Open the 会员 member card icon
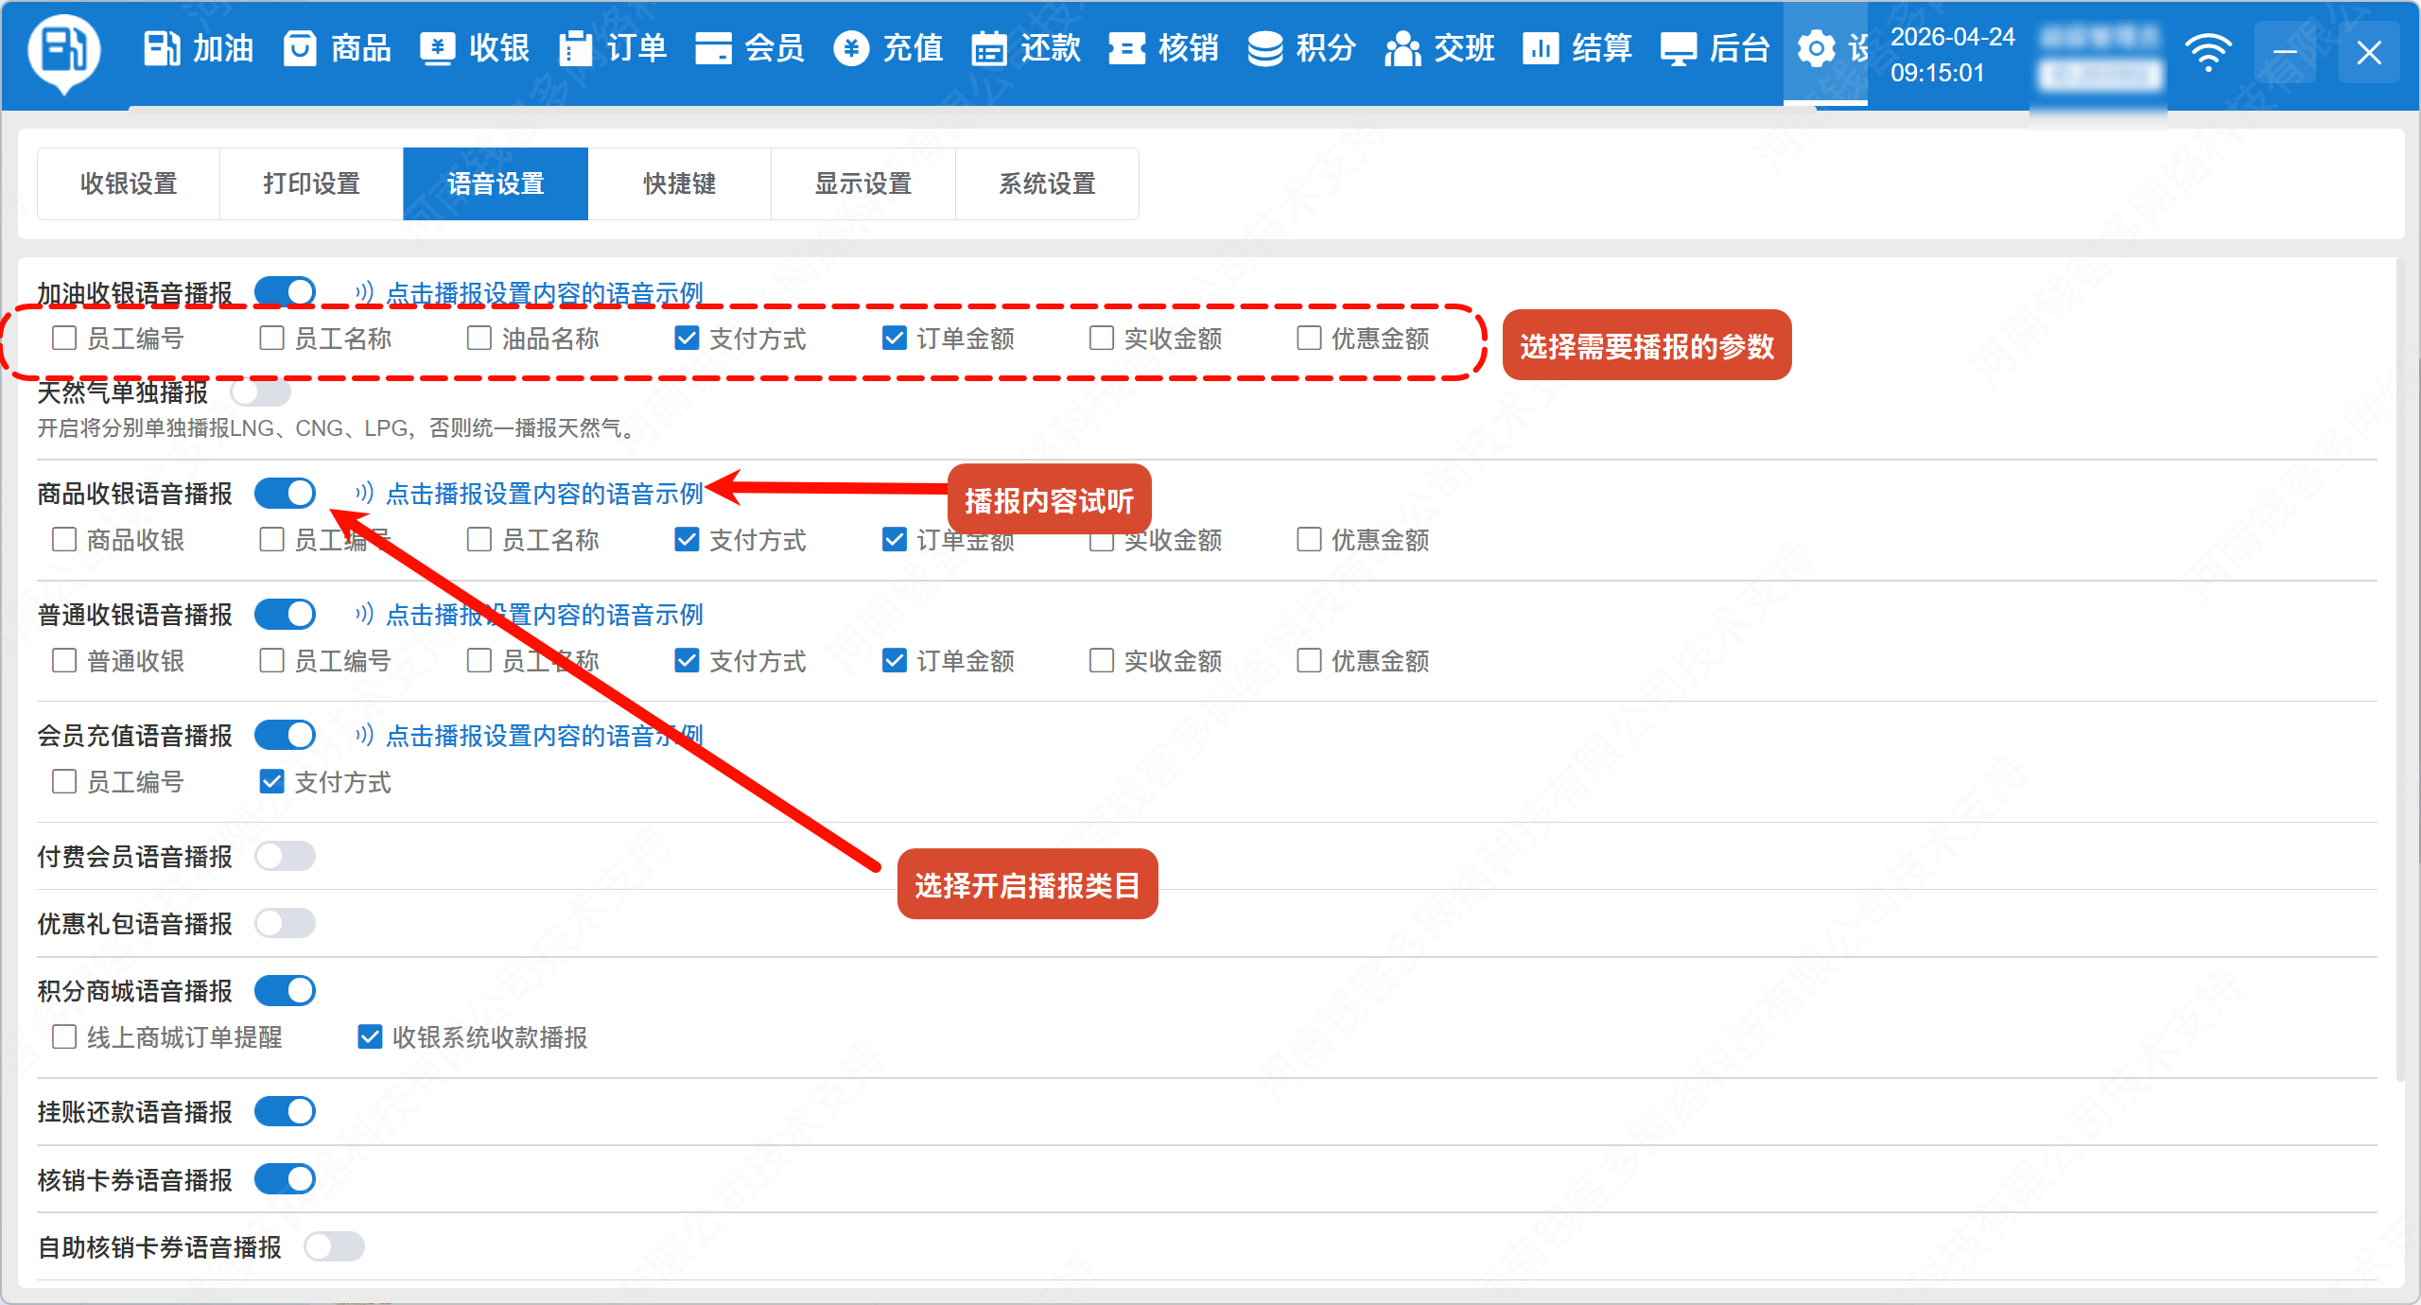The width and height of the screenshot is (2421, 1305). click(713, 48)
